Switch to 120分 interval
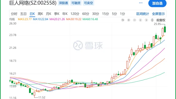 coord(75,14)
